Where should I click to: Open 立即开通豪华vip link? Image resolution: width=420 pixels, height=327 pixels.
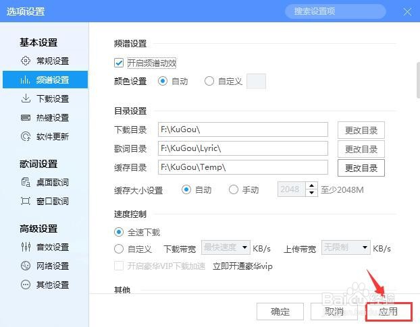[x=242, y=266]
